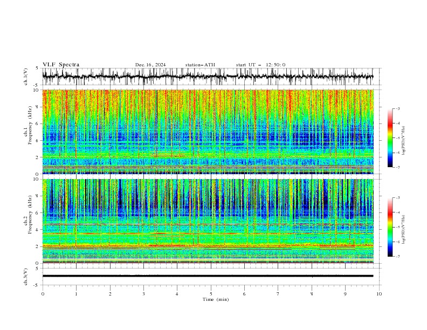Click inside the ch.2 spectrogram panel
Viewport: 427px width, 330px height.
click(x=208, y=221)
